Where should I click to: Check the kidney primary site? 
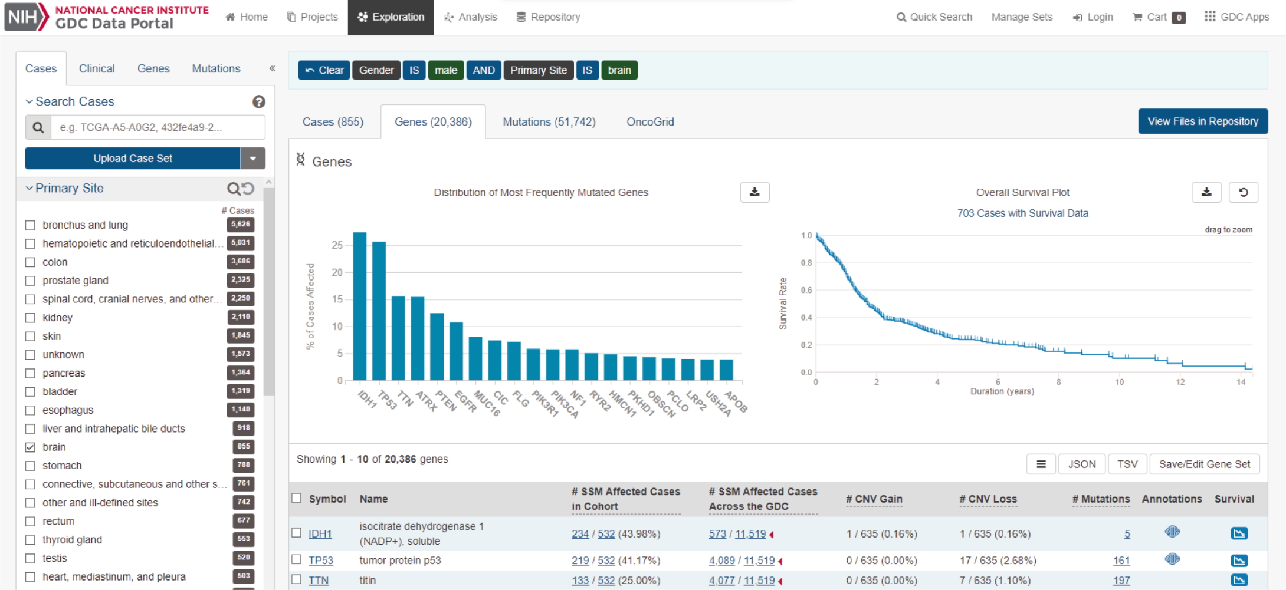click(x=30, y=318)
